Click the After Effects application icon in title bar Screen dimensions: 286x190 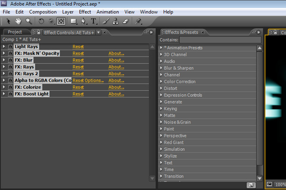4,3
